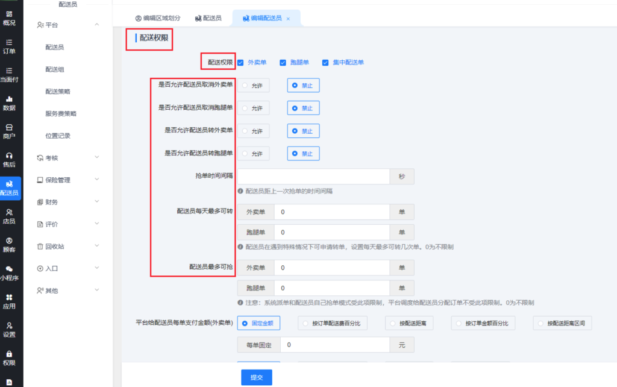This screenshot has width=617, height=387.
Task: Uncheck the 外卖单 delivery permission checkbox
Action: (240, 62)
